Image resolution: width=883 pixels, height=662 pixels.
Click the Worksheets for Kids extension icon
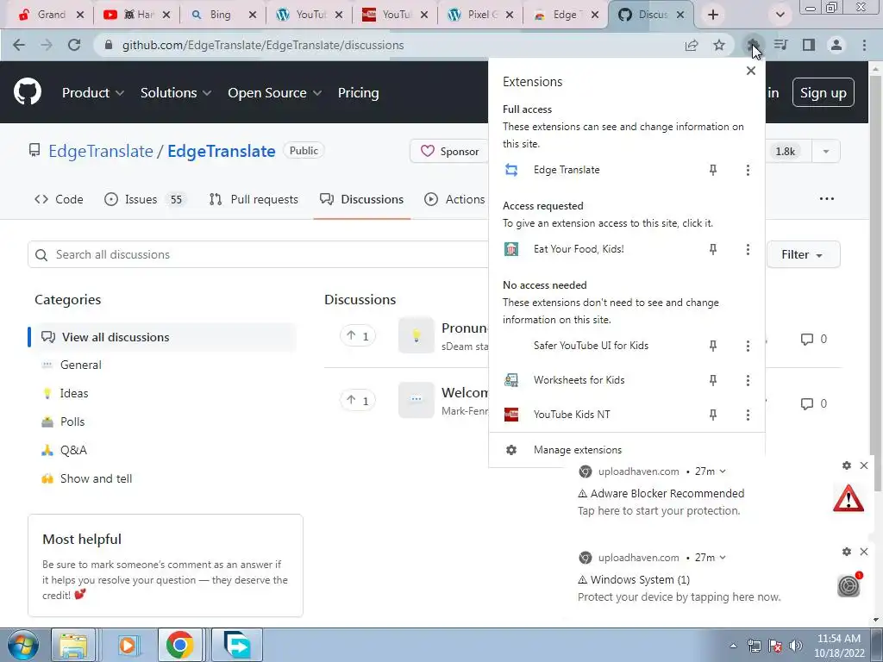click(511, 380)
